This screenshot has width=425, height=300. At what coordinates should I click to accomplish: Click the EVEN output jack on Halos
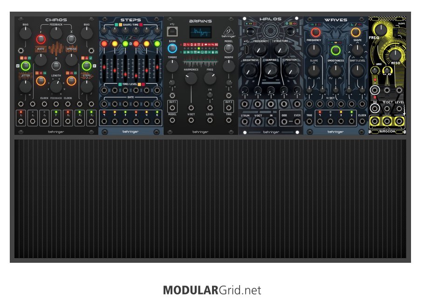pyautogui.click(x=297, y=122)
